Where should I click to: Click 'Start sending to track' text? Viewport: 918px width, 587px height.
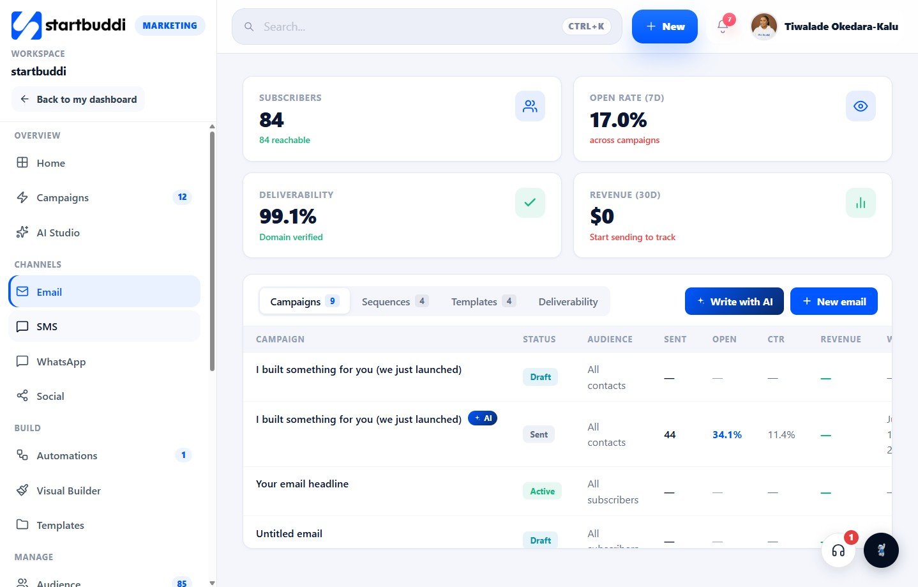[x=632, y=237]
